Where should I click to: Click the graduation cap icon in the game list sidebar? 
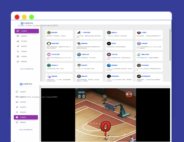[18, 36]
